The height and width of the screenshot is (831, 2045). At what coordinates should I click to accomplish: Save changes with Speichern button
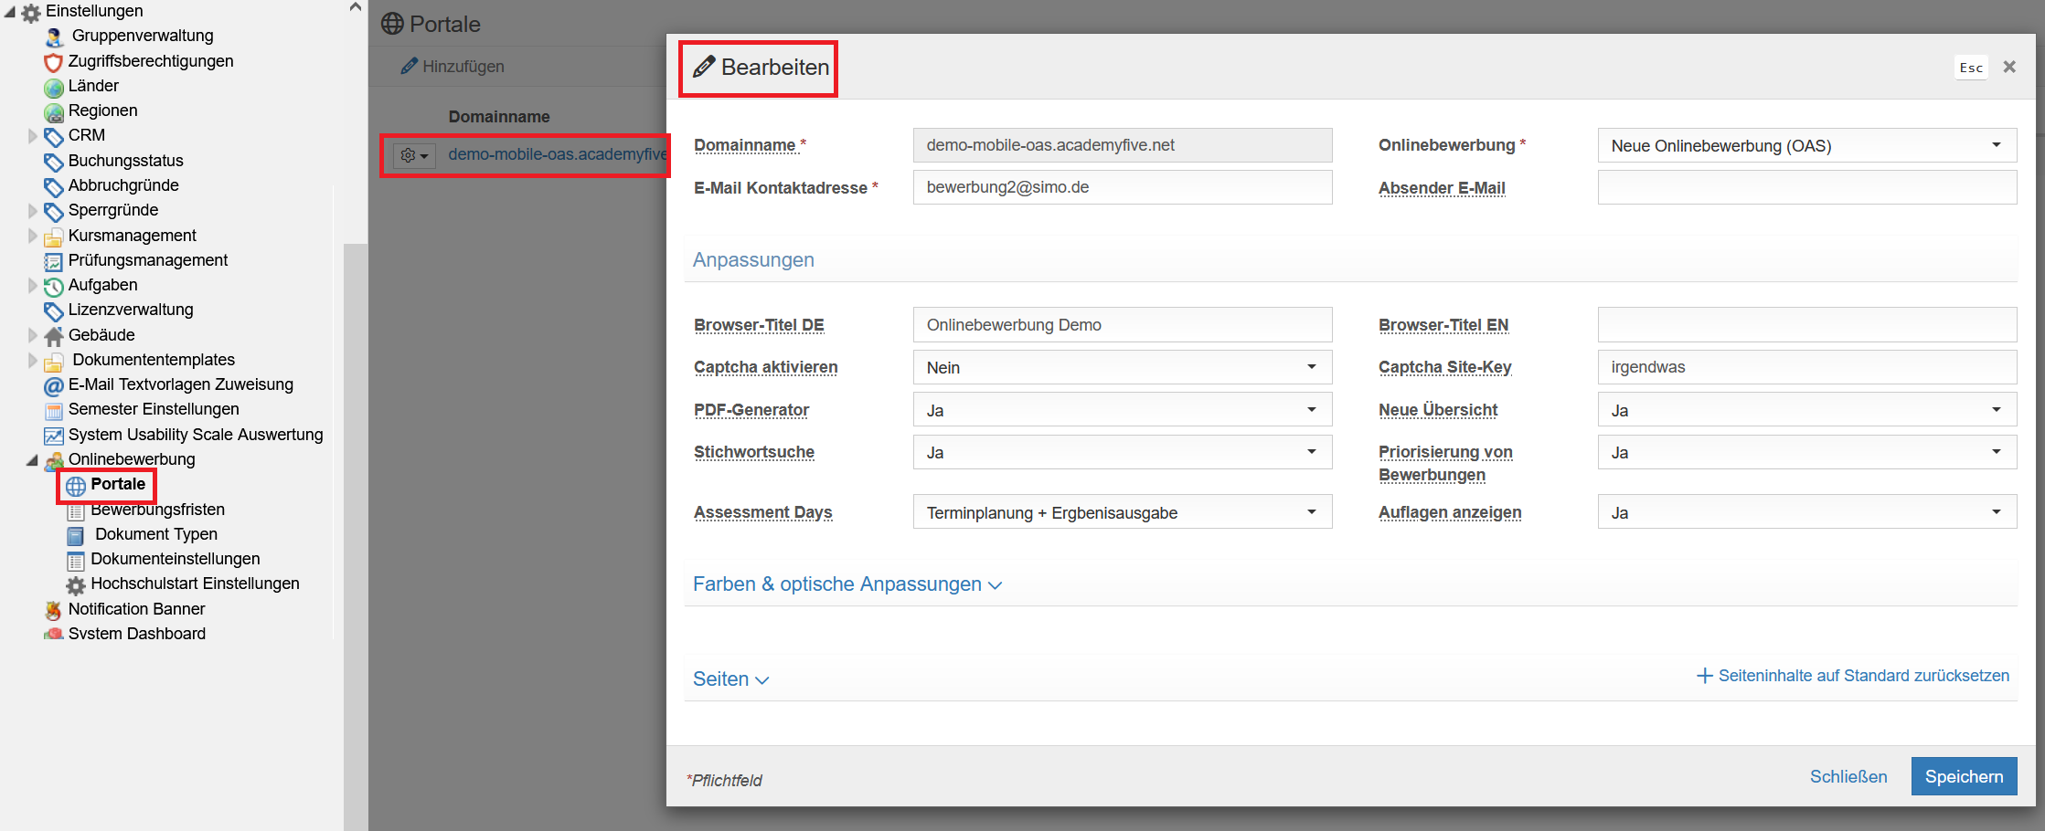coord(1964,776)
